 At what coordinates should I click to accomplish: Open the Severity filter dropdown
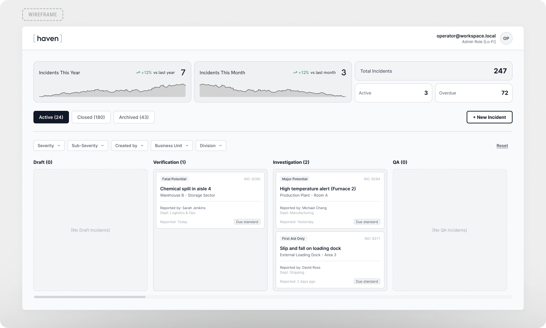pyautogui.click(x=49, y=146)
